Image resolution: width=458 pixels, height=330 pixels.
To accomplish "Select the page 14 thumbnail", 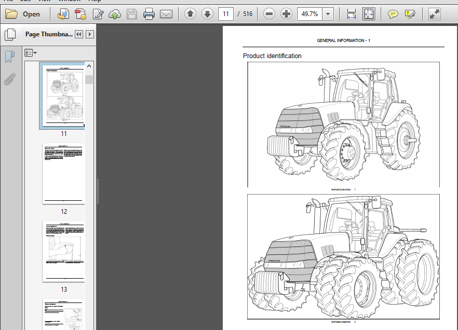I will pos(64,314).
